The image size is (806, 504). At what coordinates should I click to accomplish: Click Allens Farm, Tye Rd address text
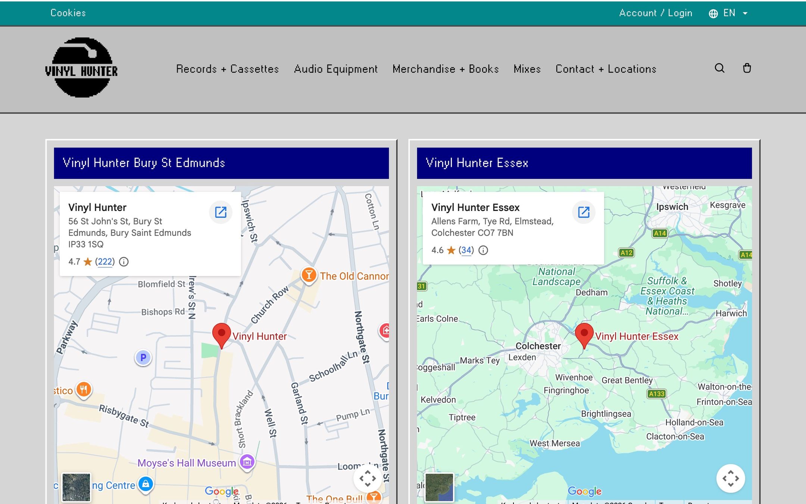492,227
